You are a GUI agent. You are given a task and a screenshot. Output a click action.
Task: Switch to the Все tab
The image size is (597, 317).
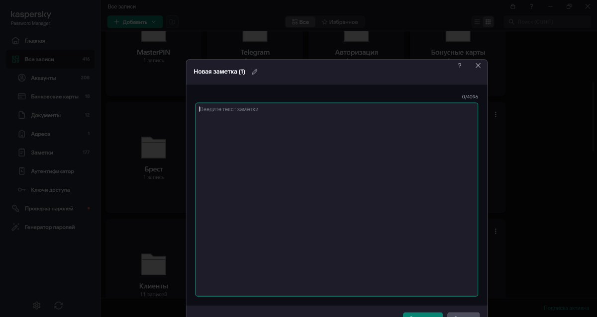point(300,22)
